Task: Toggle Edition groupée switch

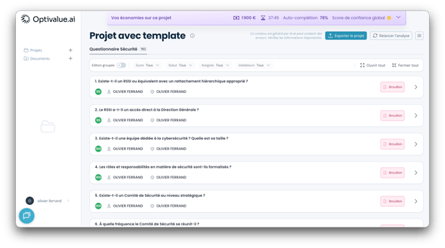Action: (x=122, y=65)
